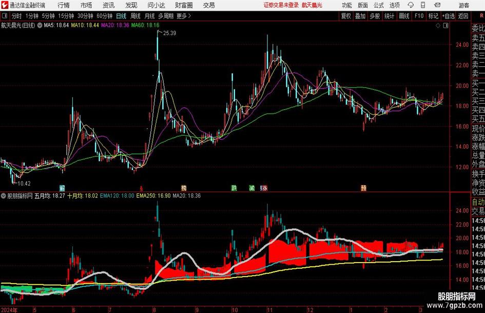Open the 版面 menu
This screenshot has width=485, height=313.
tap(362, 5)
